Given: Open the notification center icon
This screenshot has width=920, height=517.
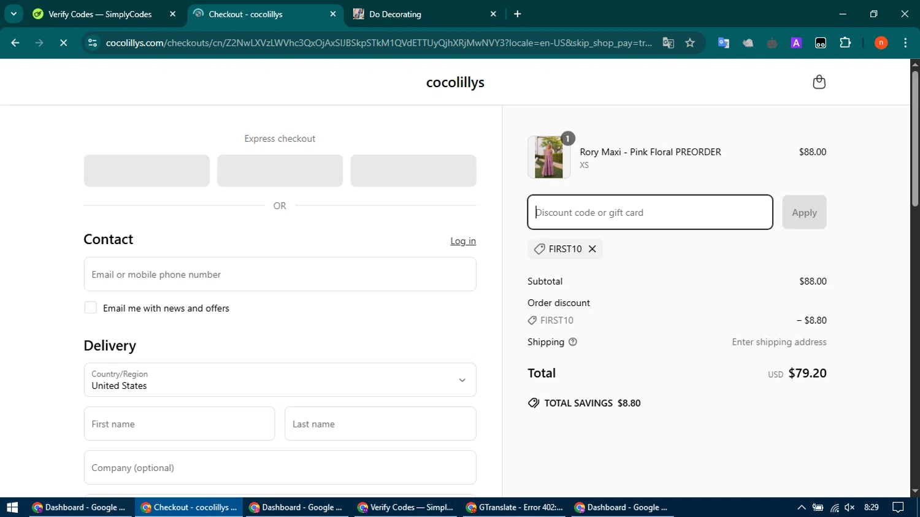Looking at the screenshot, I should coord(898,507).
